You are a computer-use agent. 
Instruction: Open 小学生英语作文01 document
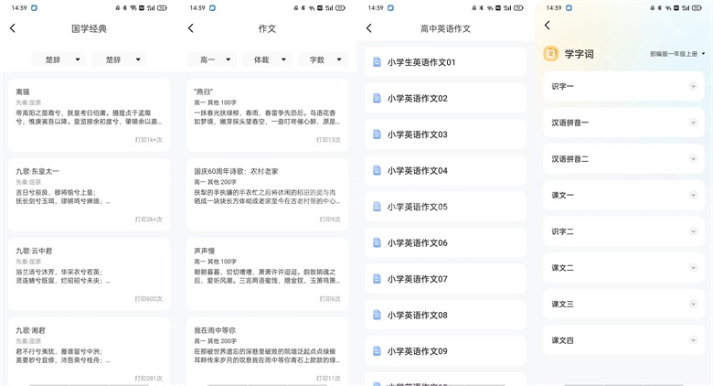click(x=446, y=62)
